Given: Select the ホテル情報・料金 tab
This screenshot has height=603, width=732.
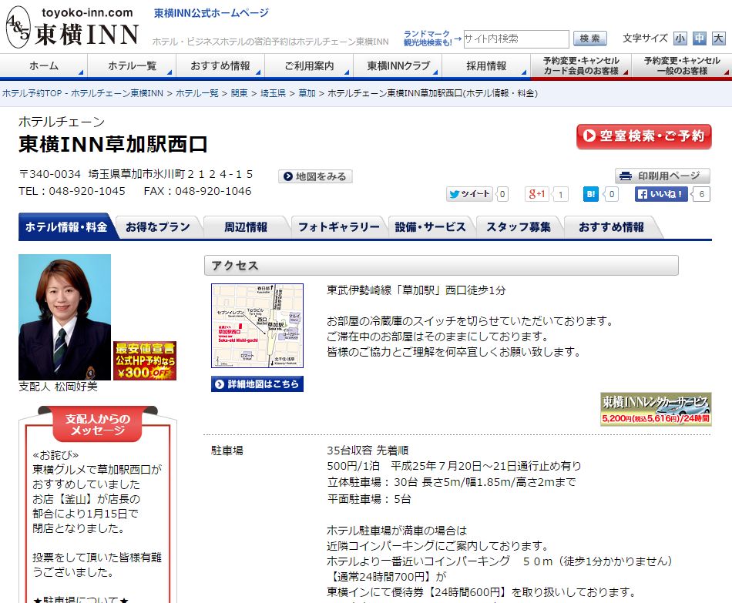Looking at the screenshot, I should pos(66,227).
